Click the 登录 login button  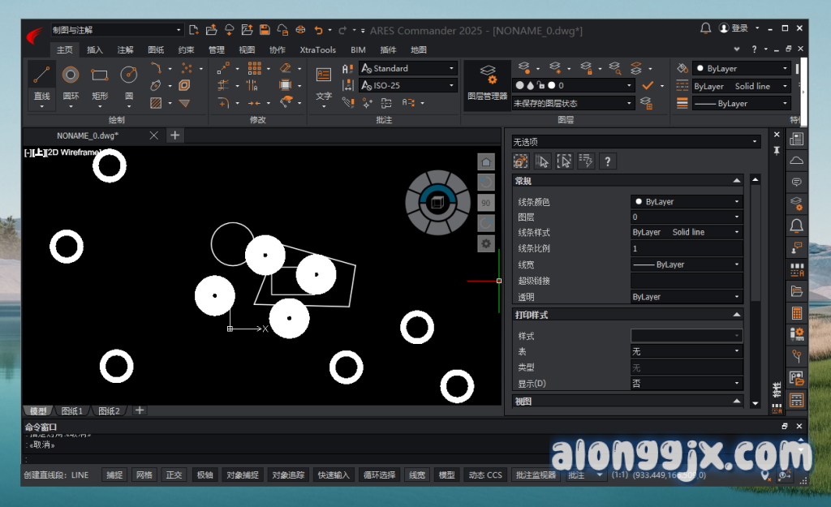(x=734, y=28)
